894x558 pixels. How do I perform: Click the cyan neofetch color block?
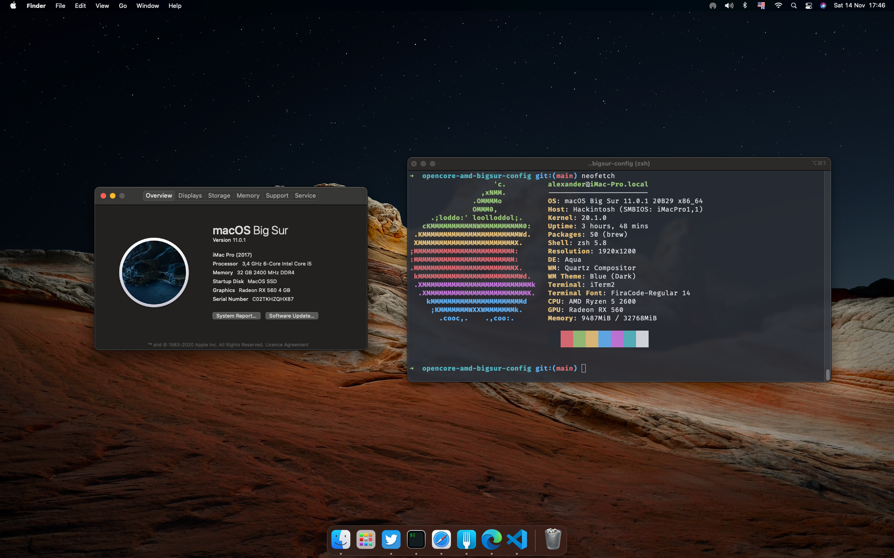coord(630,339)
